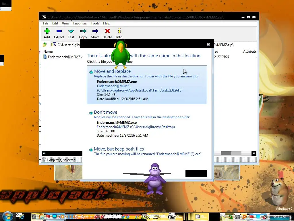The height and width of the screenshot is (221, 294).
Task: Click the blue Extract toolbar icon
Action: [x=59, y=31]
